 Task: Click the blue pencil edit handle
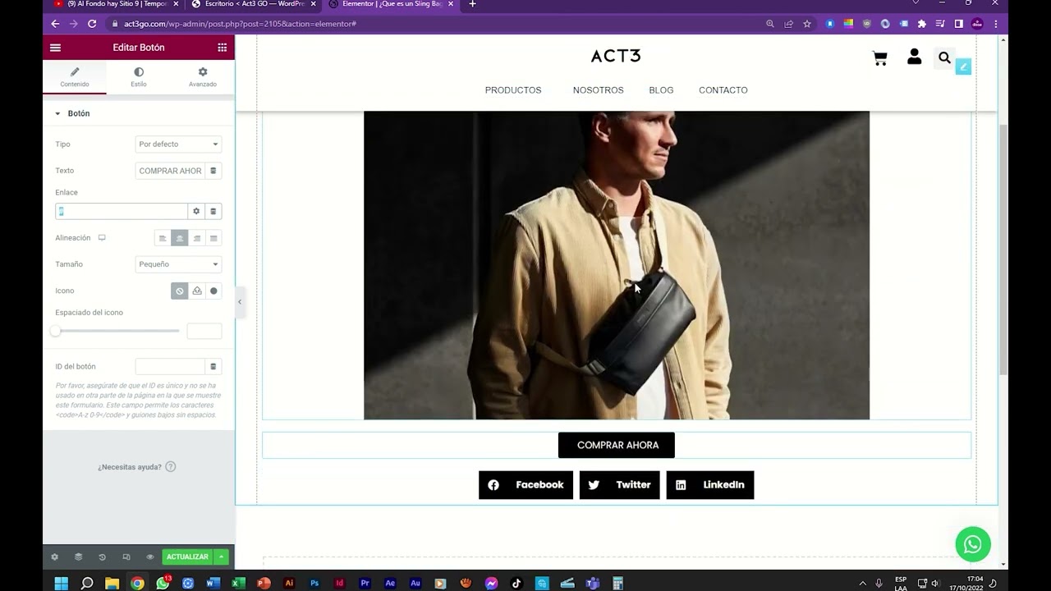[964, 66]
